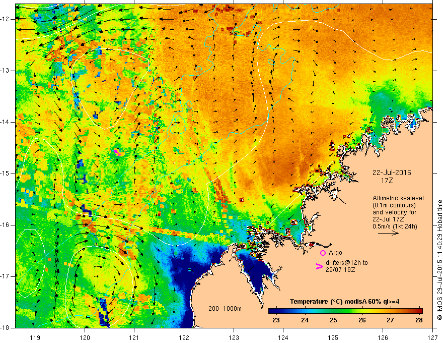The width and height of the screenshot is (443, 343).
Task: Click the "Temperature (°C) modisA 60% ql>=4" title
Action: (x=344, y=302)
